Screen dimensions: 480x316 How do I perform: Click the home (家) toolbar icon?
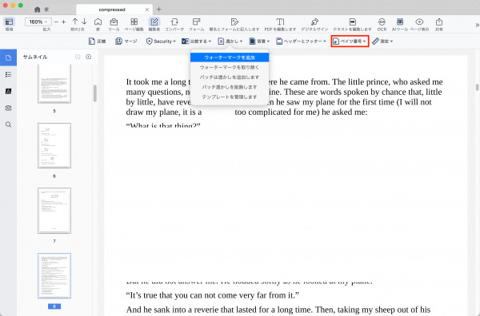(98, 22)
